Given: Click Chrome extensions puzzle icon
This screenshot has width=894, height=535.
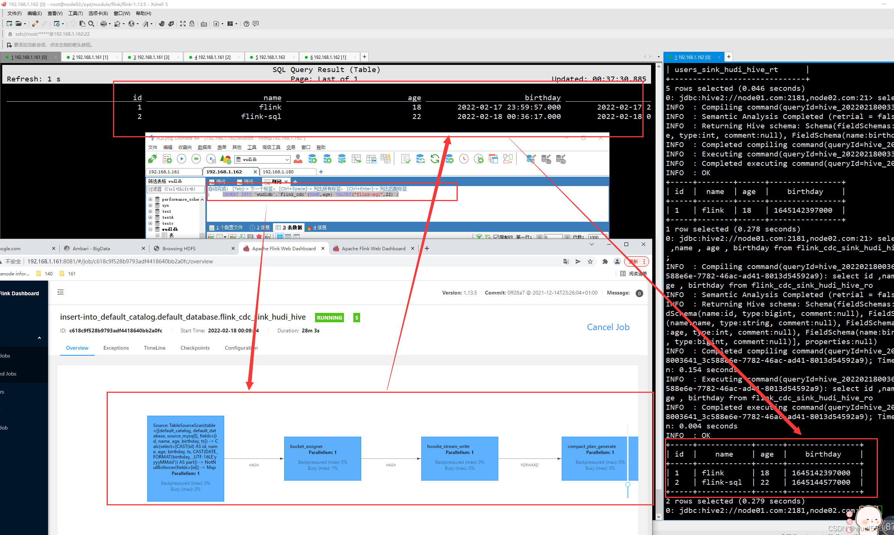Looking at the screenshot, I should click(x=605, y=261).
